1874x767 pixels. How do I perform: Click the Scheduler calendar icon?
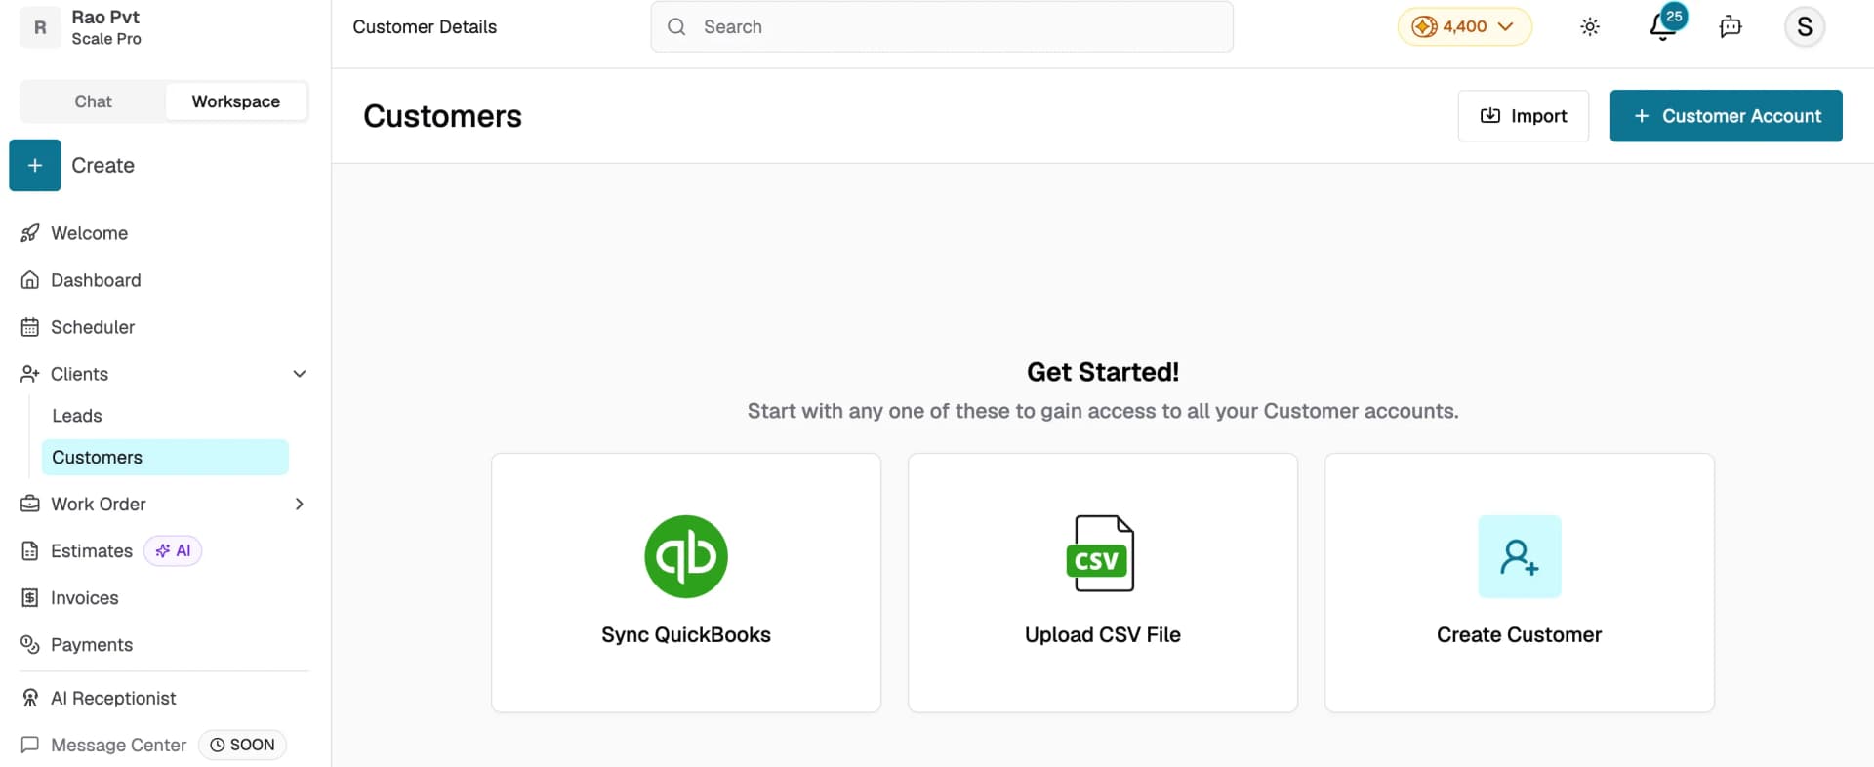30,327
